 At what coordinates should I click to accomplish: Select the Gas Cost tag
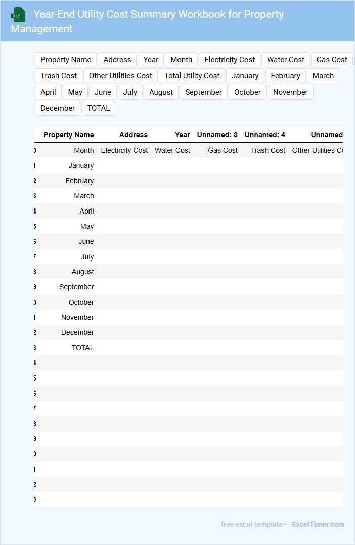[x=332, y=60]
